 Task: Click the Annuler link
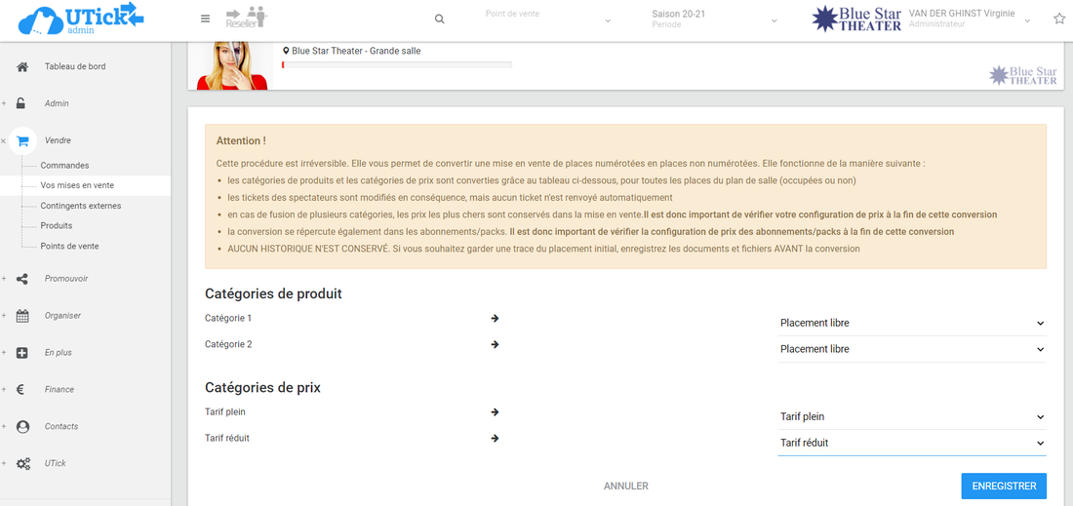coord(625,486)
